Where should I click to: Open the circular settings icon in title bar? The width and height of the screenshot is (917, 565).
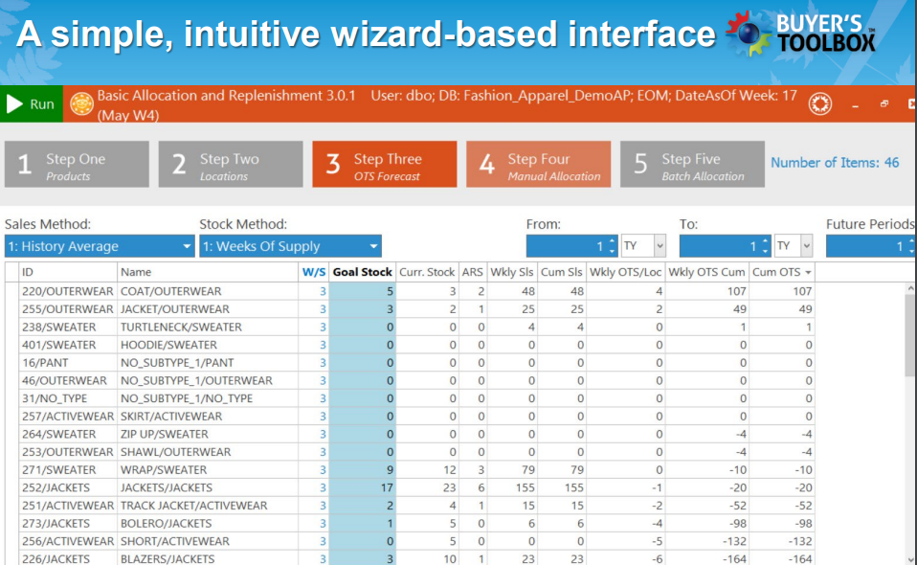pos(818,104)
